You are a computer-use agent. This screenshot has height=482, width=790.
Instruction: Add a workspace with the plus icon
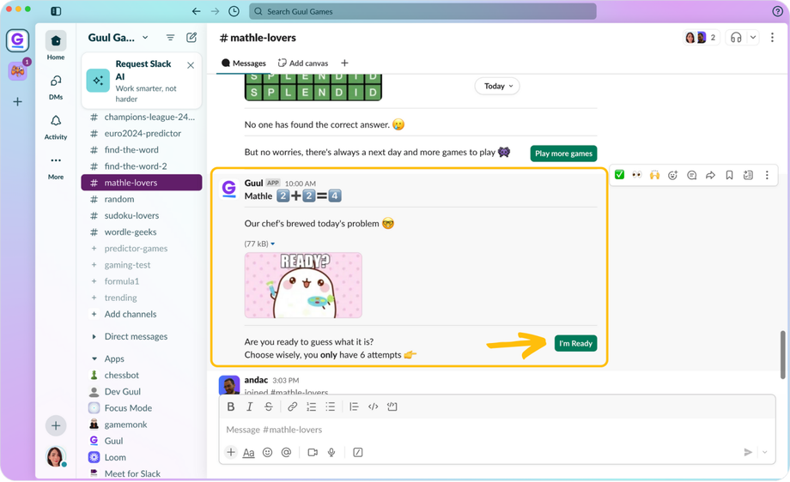18,102
